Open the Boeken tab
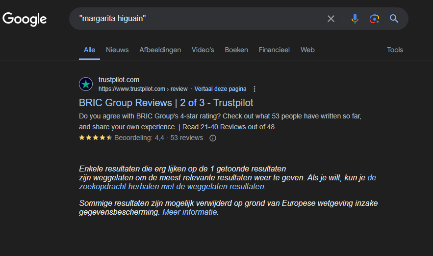The height and width of the screenshot is (256, 433). (x=236, y=50)
